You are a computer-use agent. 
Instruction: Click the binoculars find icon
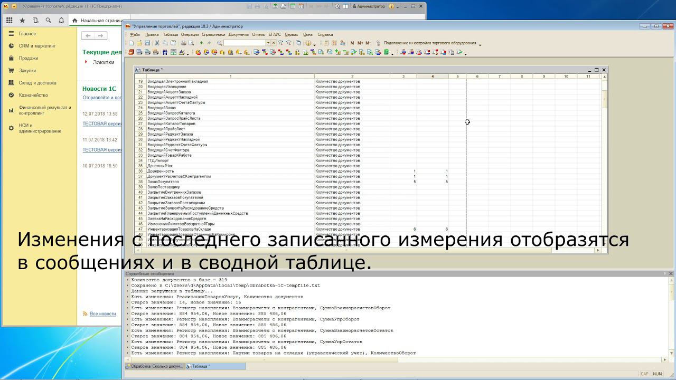tap(165, 52)
